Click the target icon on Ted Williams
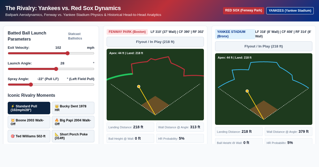 click(x=12, y=136)
